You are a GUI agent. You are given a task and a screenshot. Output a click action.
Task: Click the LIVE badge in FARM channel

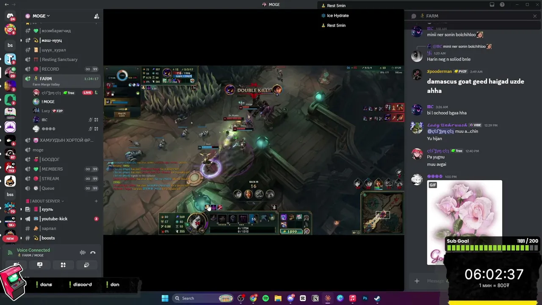pyautogui.click(x=88, y=93)
